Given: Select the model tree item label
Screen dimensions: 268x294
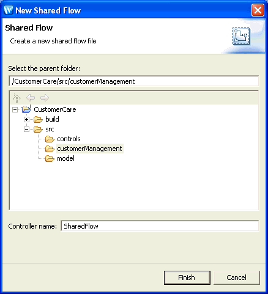Looking at the screenshot, I should point(65,158).
